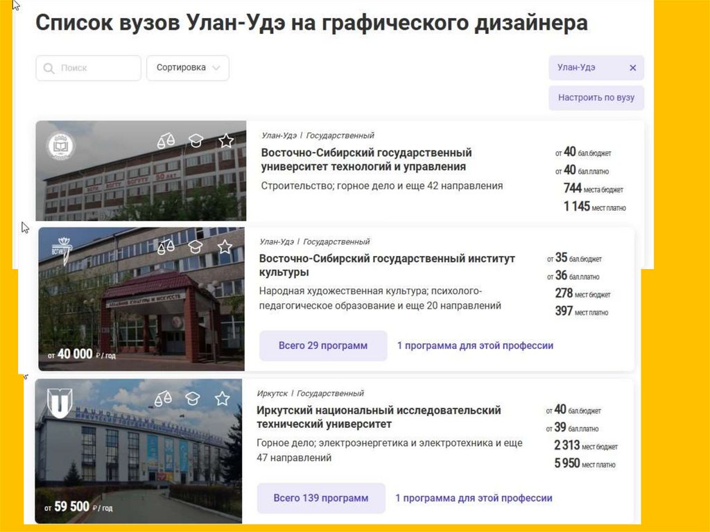Open the Восточно-Сибирский государственный университет технологий и управления title
The height and width of the screenshot is (532, 710).
366,160
